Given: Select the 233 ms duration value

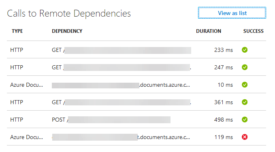Looking at the screenshot, I should 224,50.
